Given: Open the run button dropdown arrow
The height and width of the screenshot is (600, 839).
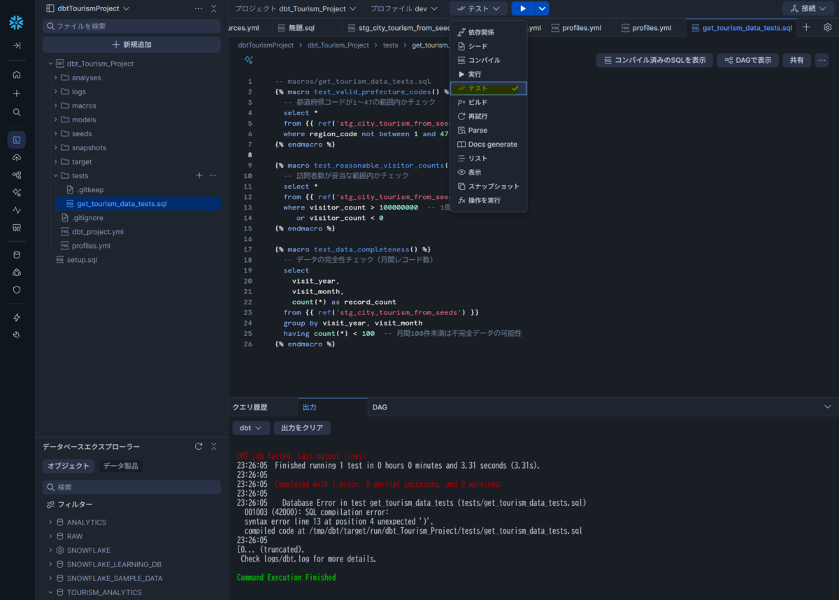Looking at the screenshot, I should 542,8.
